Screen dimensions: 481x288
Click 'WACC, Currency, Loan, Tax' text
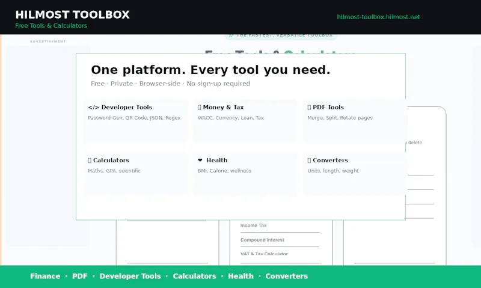(231, 118)
